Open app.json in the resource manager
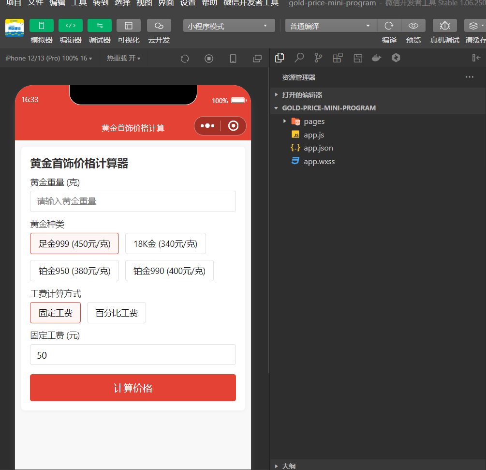This screenshot has height=470, width=486. tap(318, 148)
